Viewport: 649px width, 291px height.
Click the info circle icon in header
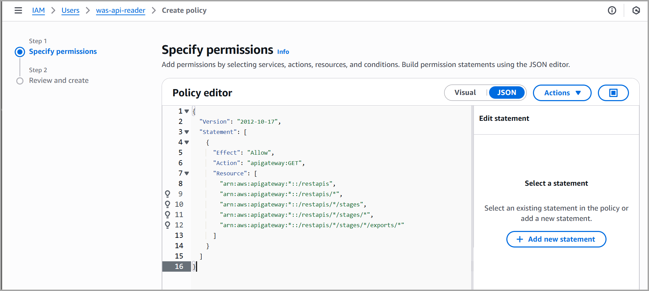coord(612,10)
